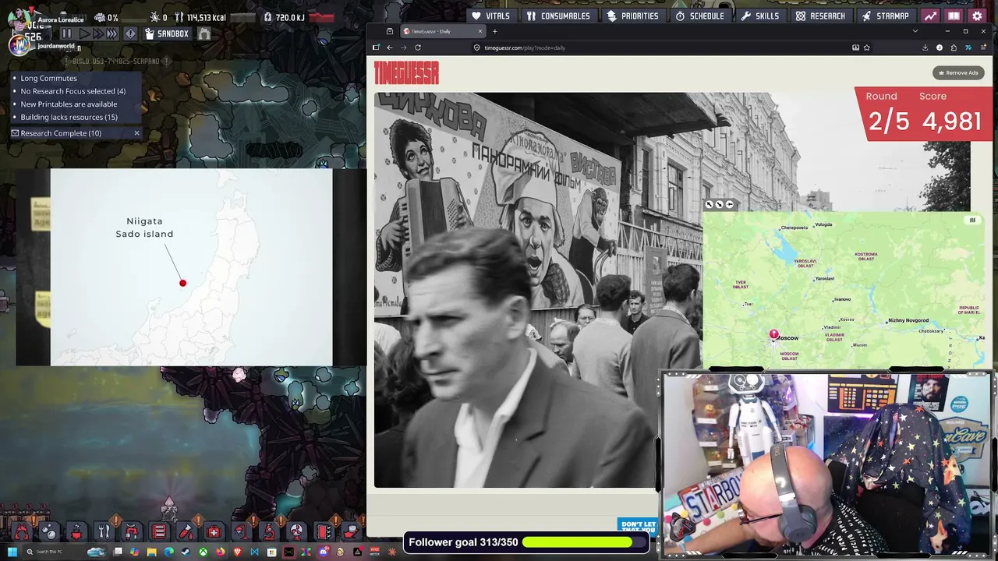Open the Oxygen build category
998x561 pixels.
[x=48, y=531]
